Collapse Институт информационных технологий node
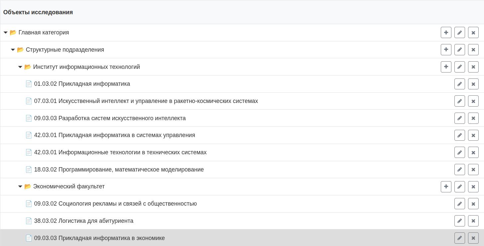Viewport: 484px width, 246px height. point(20,67)
